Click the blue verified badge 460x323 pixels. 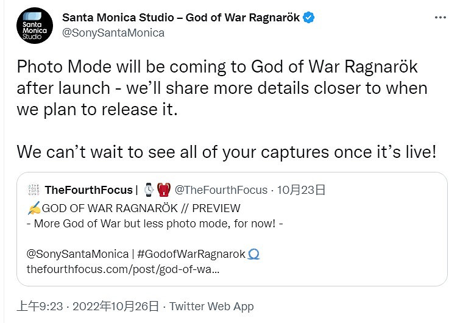coord(309,18)
